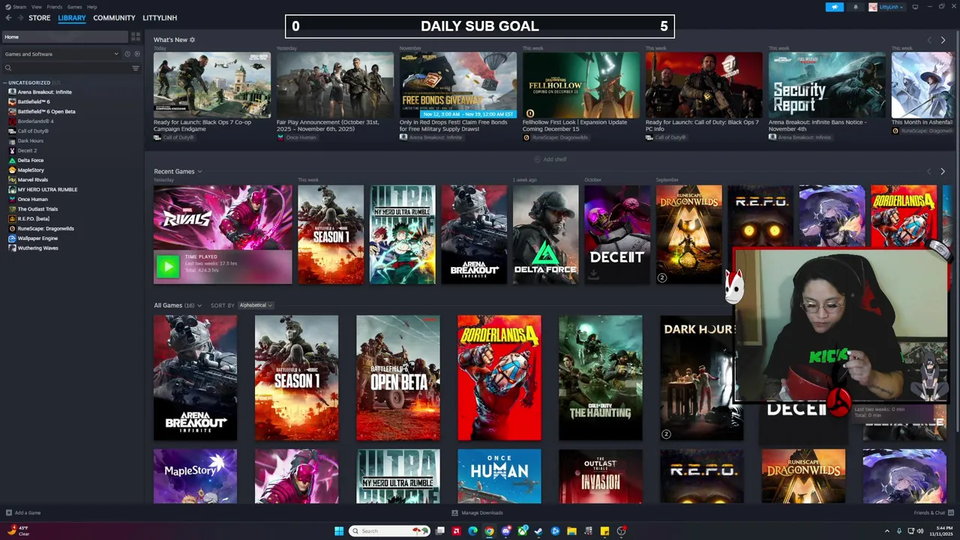Open Borderlands 4 cover in All Games
The height and width of the screenshot is (540, 960).
point(499,378)
